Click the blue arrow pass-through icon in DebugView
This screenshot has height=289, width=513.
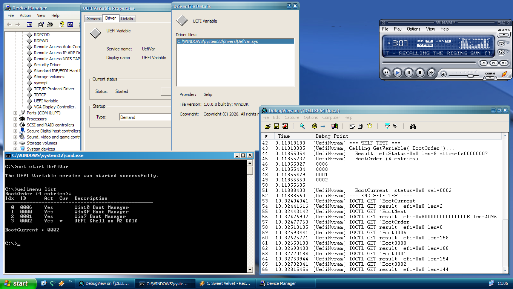pos(323,126)
